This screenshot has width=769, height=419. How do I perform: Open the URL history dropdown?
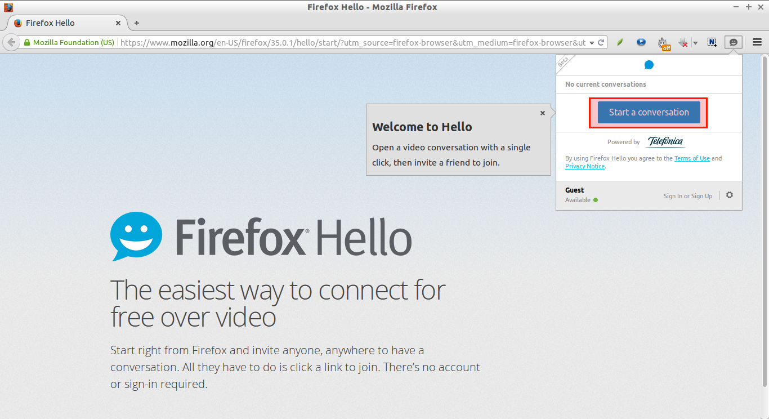(592, 43)
